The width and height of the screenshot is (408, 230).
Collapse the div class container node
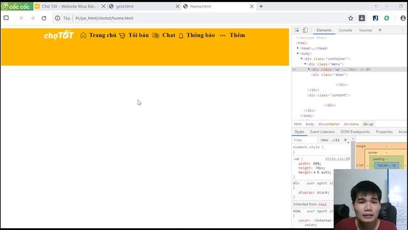click(x=302, y=59)
